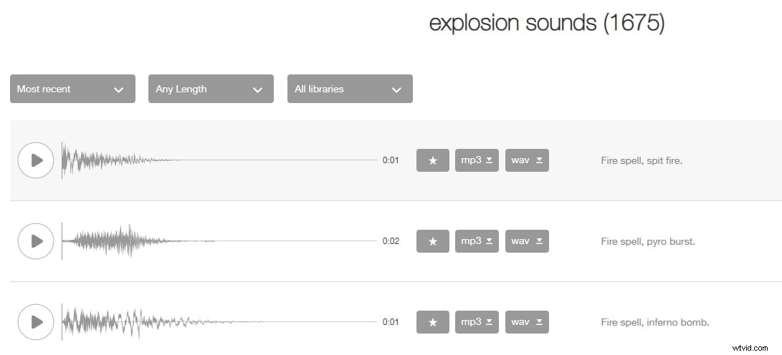Download spit fire sound as mp3
The height and width of the screenshot is (355, 782).
coord(477,160)
